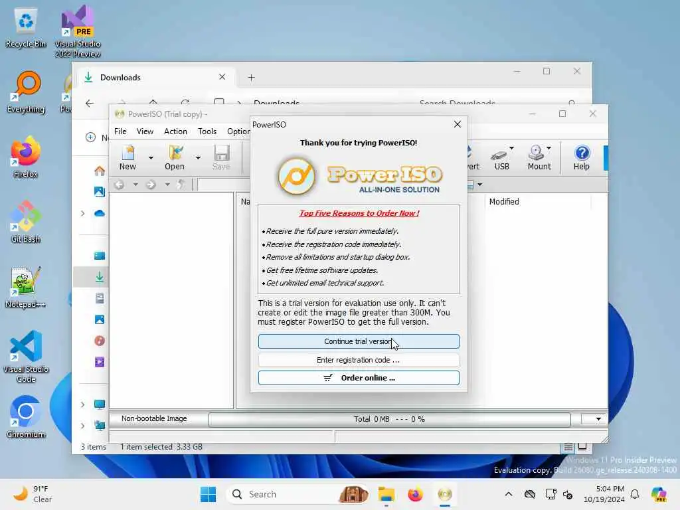The width and height of the screenshot is (680, 510).
Task: Expand the Open button dropdown arrow
Action: click(198, 157)
